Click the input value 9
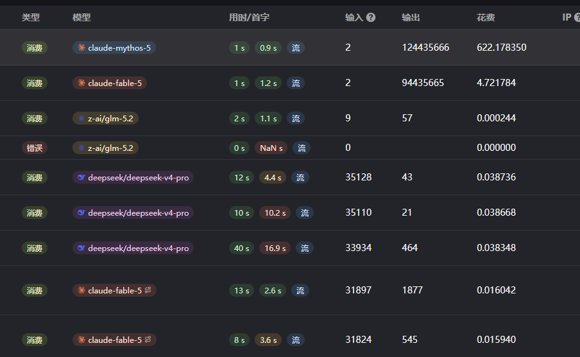 point(348,118)
